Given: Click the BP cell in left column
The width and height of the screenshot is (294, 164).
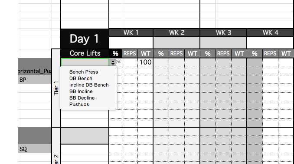Looking at the screenshot, I should pyautogui.click(x=35, y=80).
